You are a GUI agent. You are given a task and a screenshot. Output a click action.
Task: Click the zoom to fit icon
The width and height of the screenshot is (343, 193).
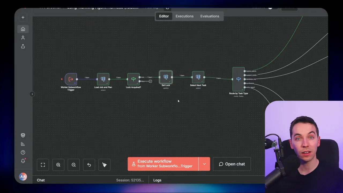[43, 165]
